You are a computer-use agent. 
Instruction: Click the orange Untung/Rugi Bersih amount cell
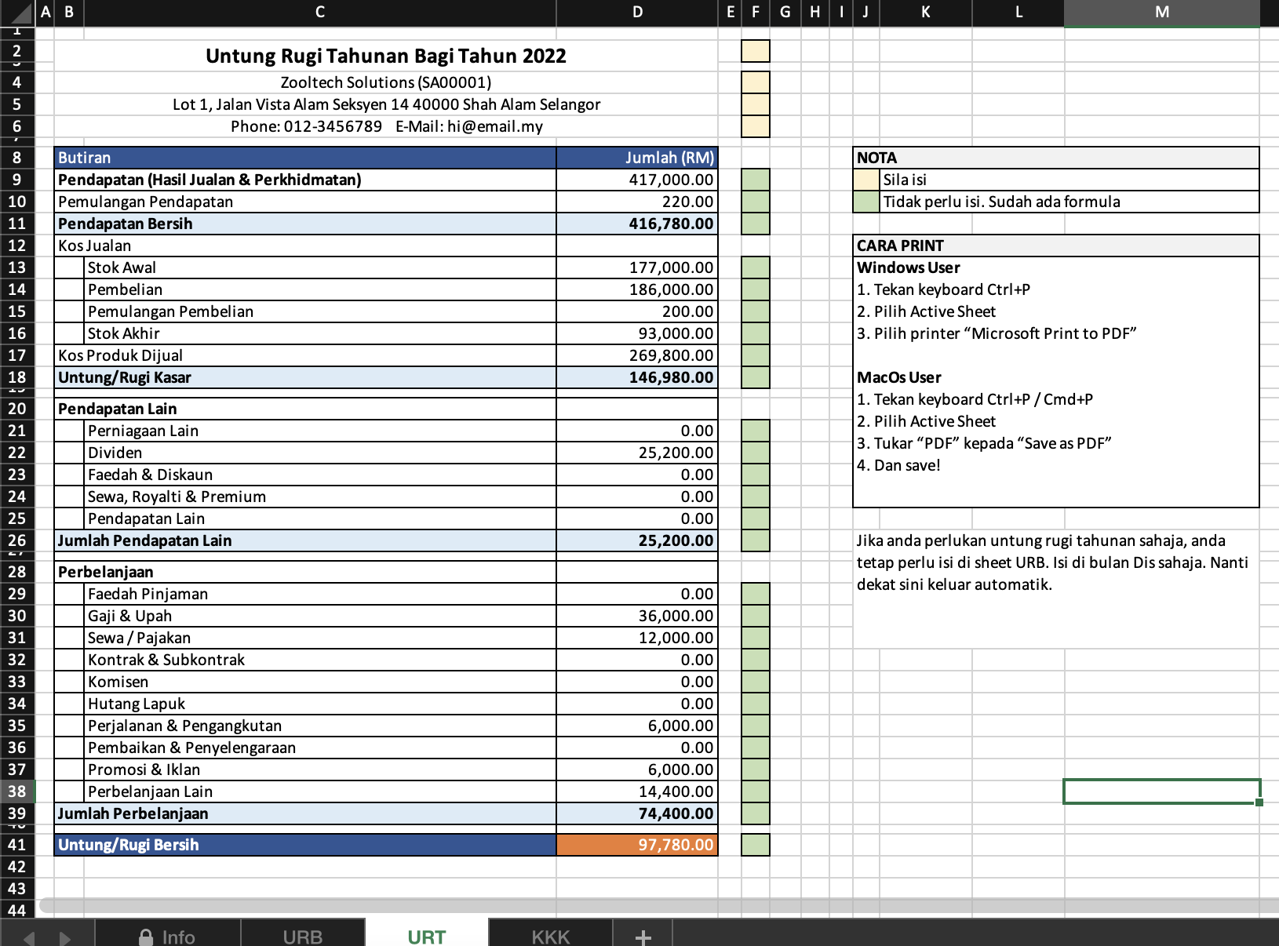[637, 845]
